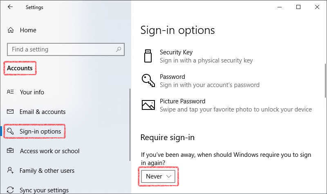This screenshot has width=327, height=194.
Task: Open the Never require sign-in dropdown
Action: tap(158, 176)
